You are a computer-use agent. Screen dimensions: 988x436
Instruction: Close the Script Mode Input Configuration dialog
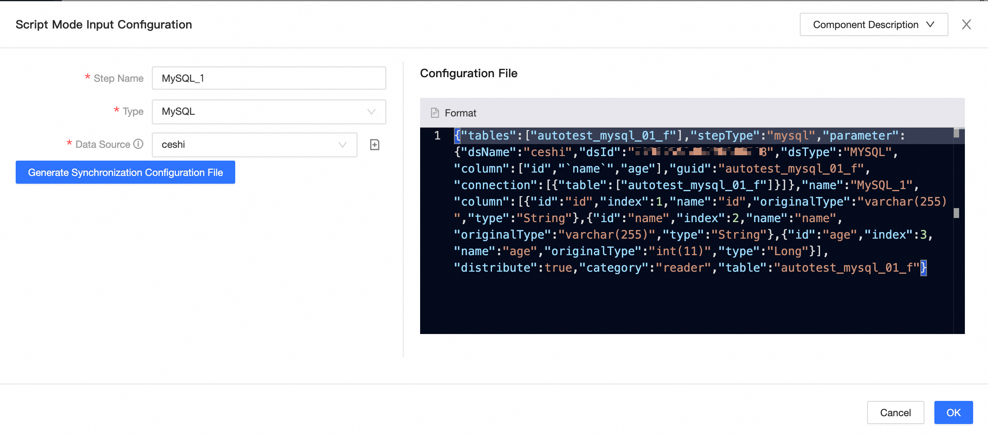click(966, 25)
